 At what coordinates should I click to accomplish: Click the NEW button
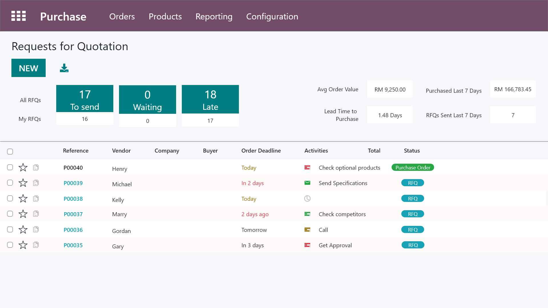pos(29,68)
